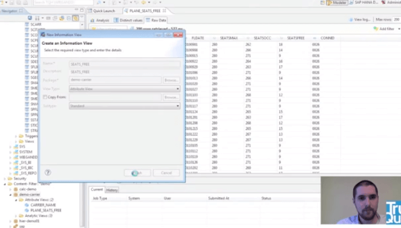Switch to the History tab
The height and width of the screenshot is (228, 401).
point(112,190)
